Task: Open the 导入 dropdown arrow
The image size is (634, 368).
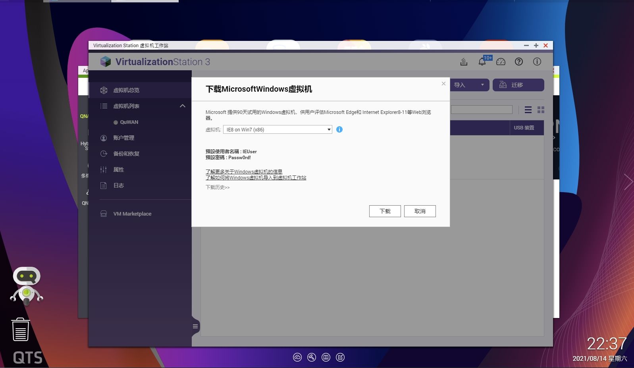Action: tap(482, 85)
